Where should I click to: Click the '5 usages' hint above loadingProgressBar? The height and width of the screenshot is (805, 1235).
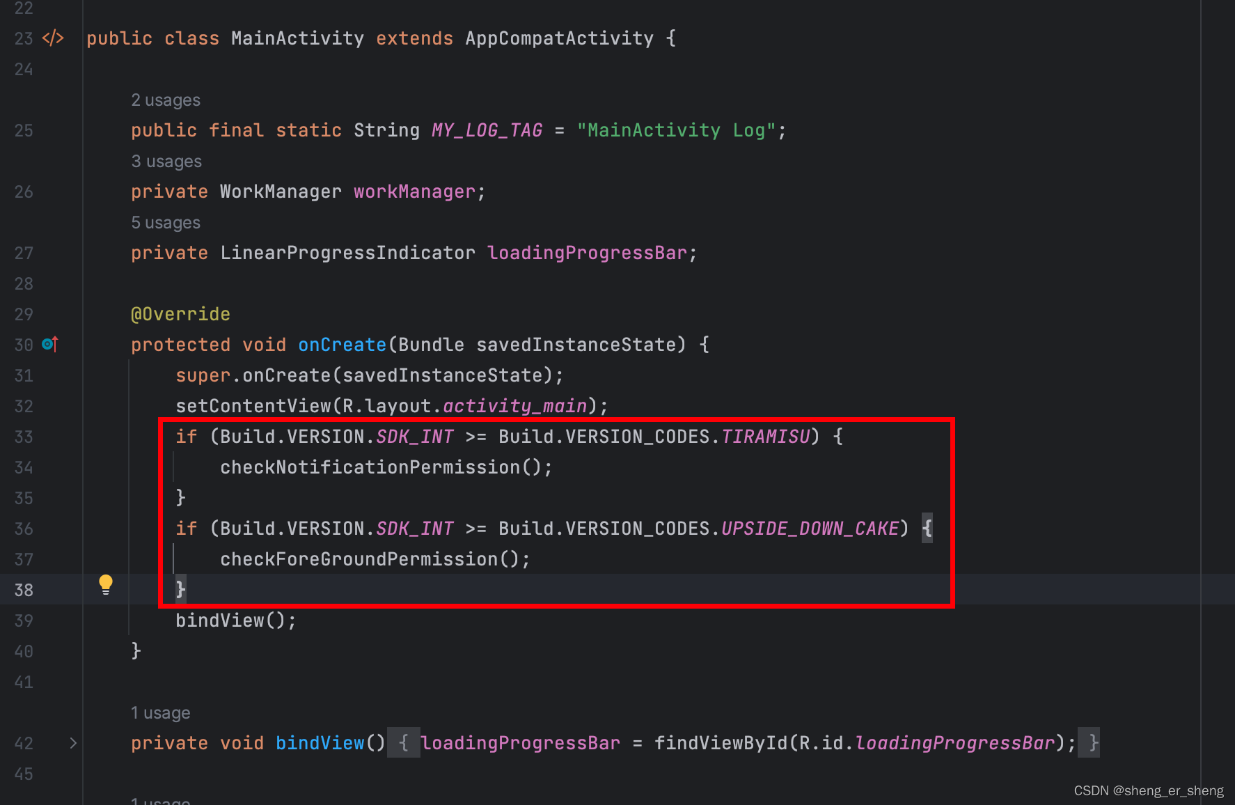[x=166, y=223]
